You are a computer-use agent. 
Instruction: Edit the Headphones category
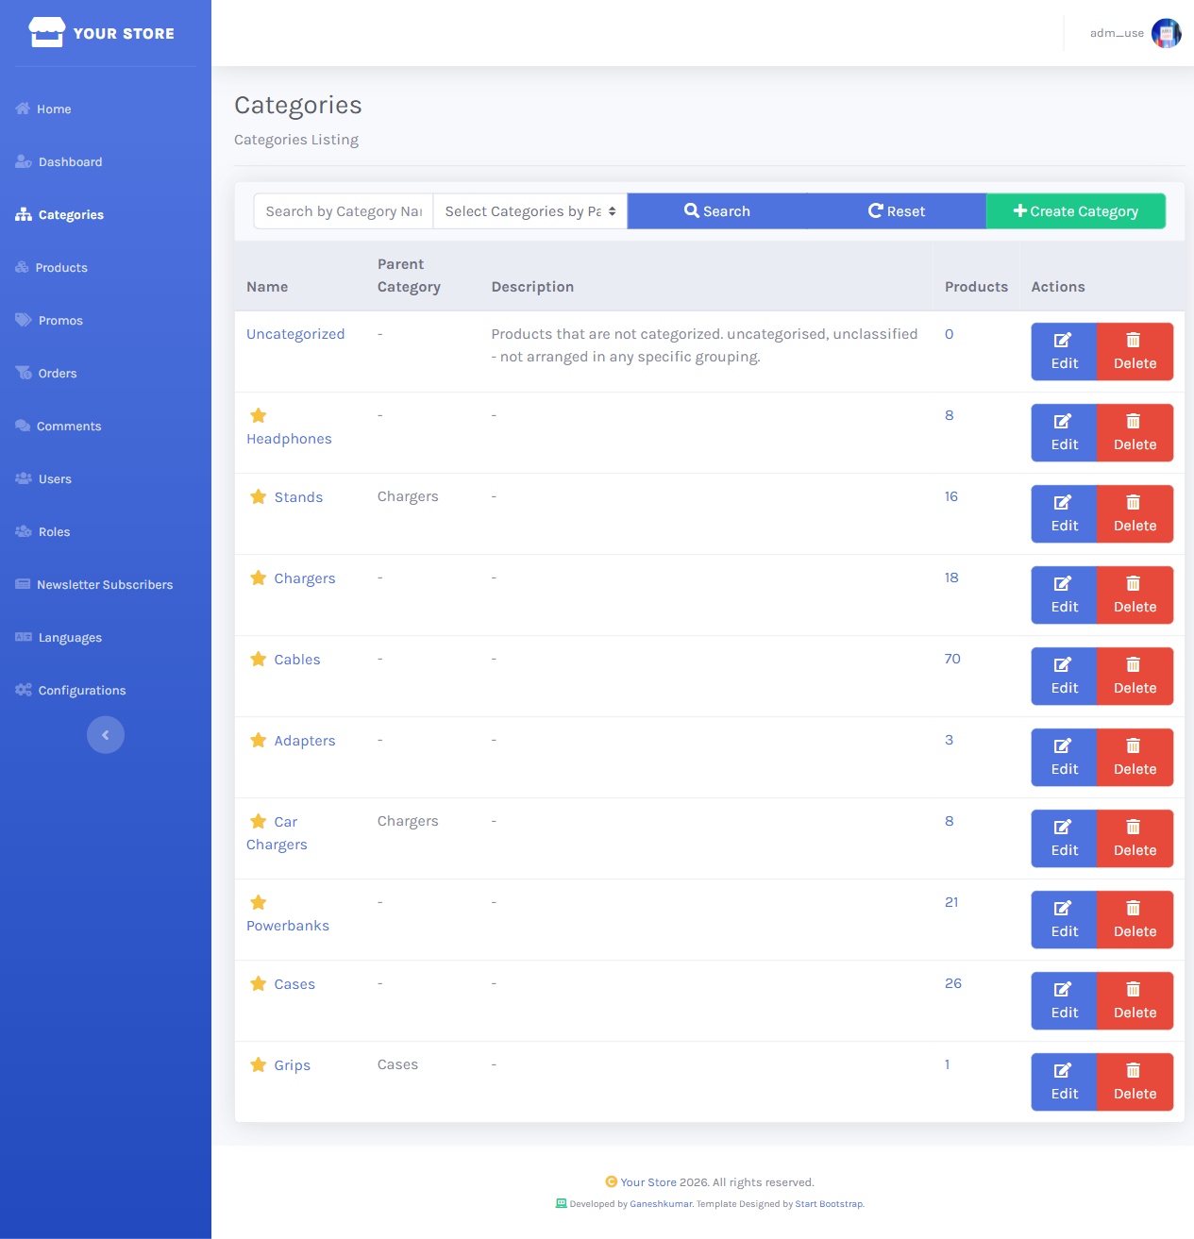tap(1064, 433)
